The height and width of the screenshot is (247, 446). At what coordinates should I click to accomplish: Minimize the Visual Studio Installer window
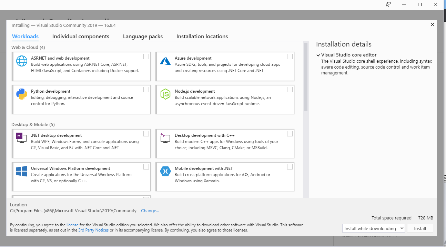click(404, 4)
